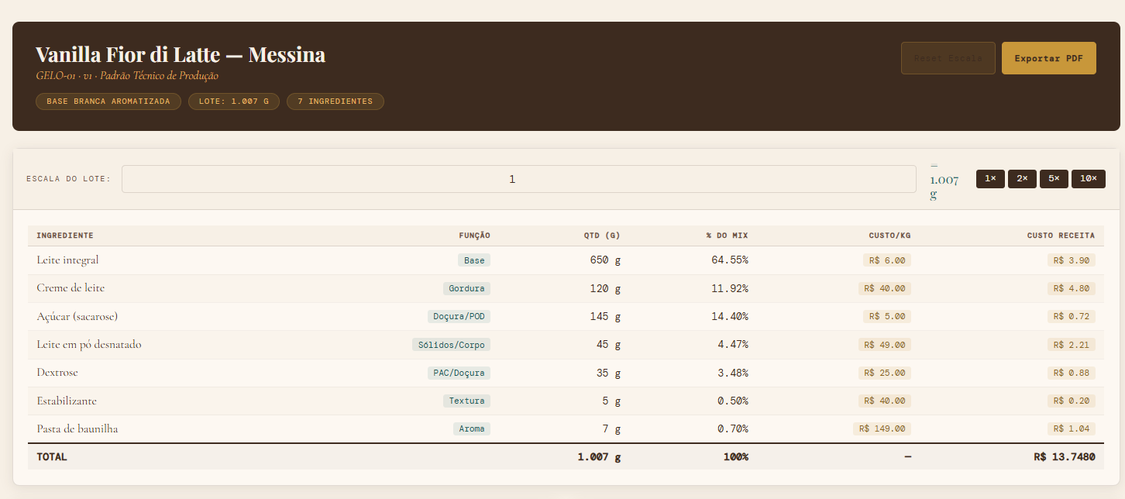Image resolution: width=1125 pixels, height=499 pixels.
Task: Click the 7 Ingredientes badge
Action: pos(335,102)
